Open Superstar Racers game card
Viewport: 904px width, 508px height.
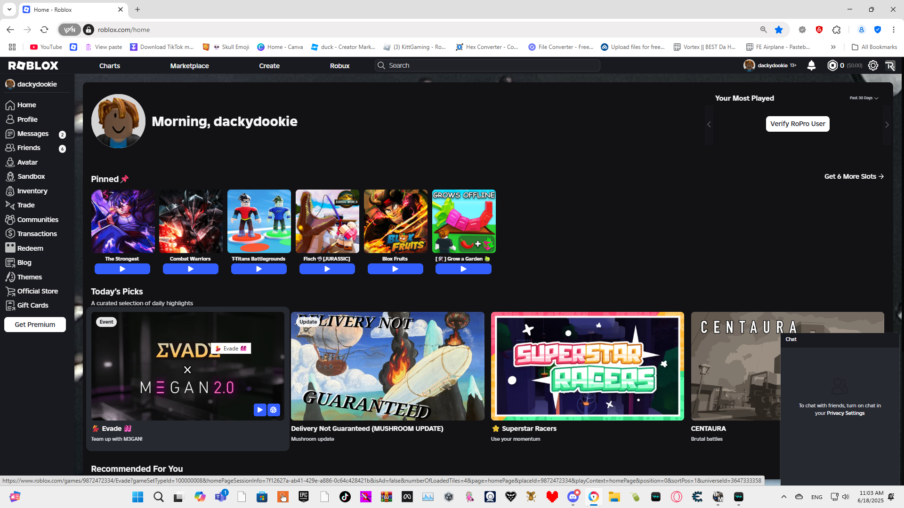[x=587, y=366]
